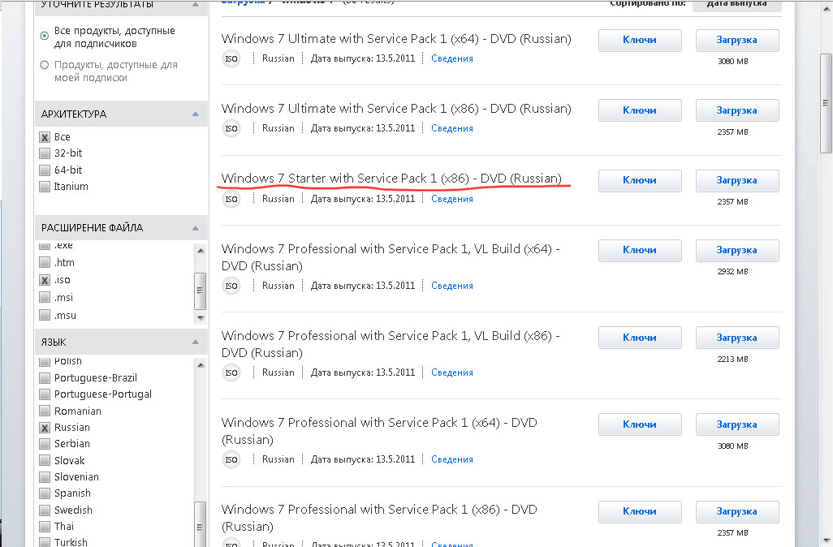Collapse the РАСШИРЕНИЕ ФАЙЛА filter section
This screenshot has height=547, width=833.
click(x=196, y=228)
